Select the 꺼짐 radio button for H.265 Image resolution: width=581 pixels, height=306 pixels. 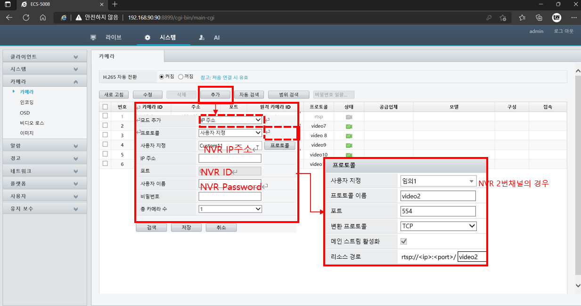180,77
